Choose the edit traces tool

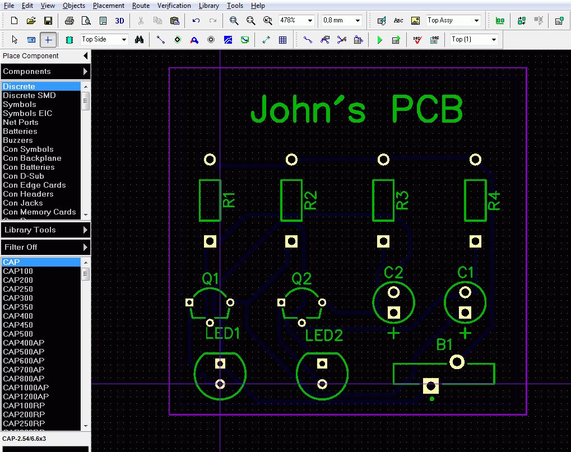click(324, 39)
